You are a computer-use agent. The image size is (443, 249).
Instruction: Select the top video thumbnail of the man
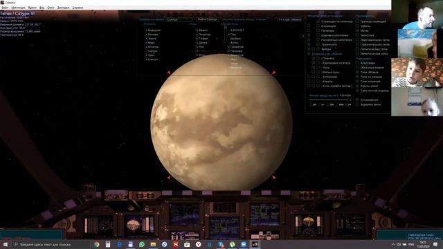click(417, 14)
